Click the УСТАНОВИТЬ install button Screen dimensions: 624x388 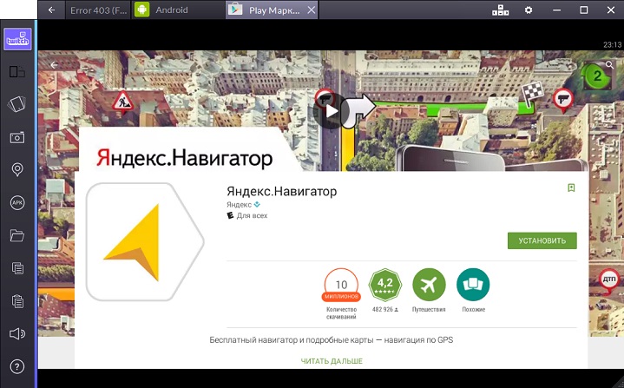tap(542, 240)
